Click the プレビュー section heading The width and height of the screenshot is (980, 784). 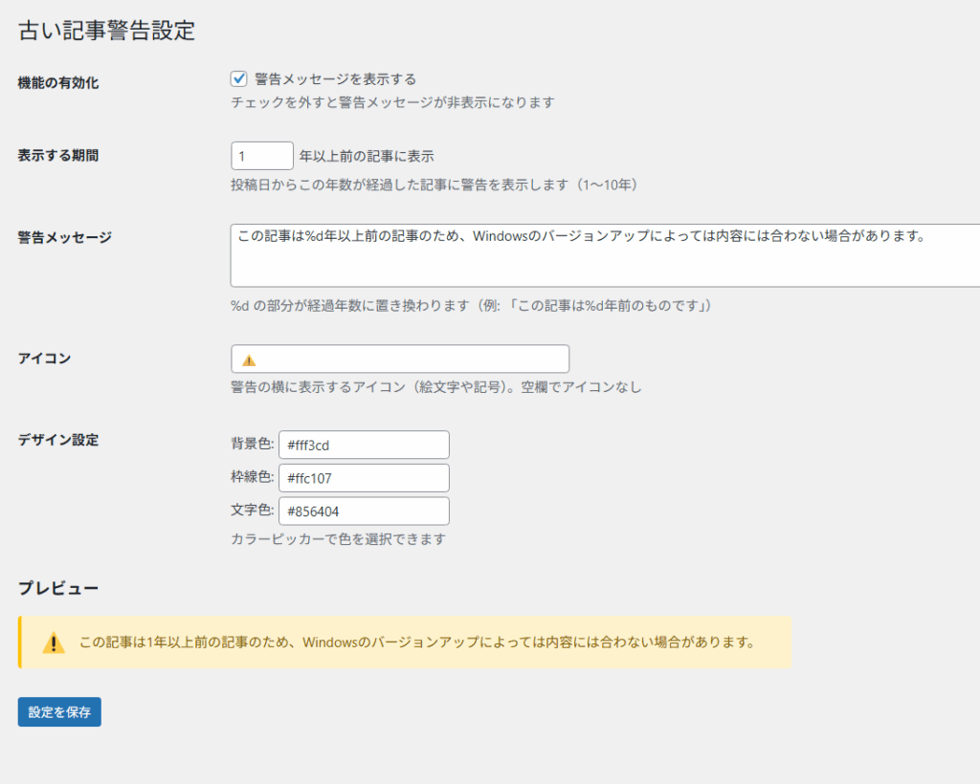click(58, 588)
